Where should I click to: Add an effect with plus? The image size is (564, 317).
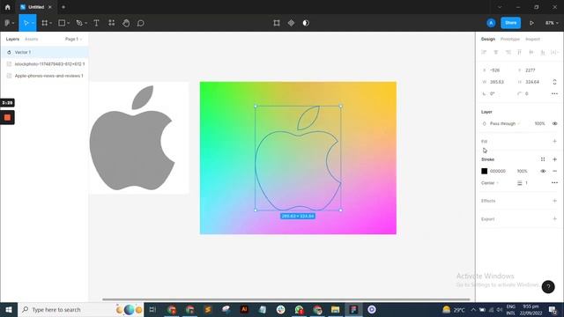(x=554, y=201)
